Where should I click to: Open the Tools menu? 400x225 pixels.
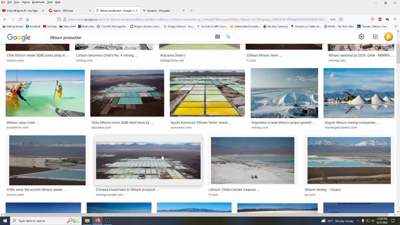pyautogui.click(x=50, y=2)
